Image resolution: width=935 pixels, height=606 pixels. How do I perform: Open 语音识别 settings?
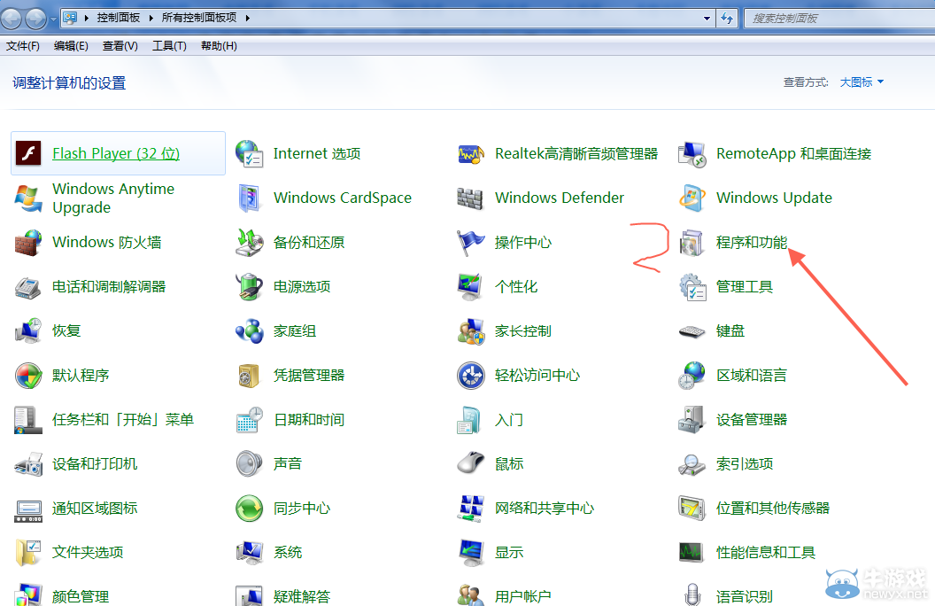[x=745, y=596]
